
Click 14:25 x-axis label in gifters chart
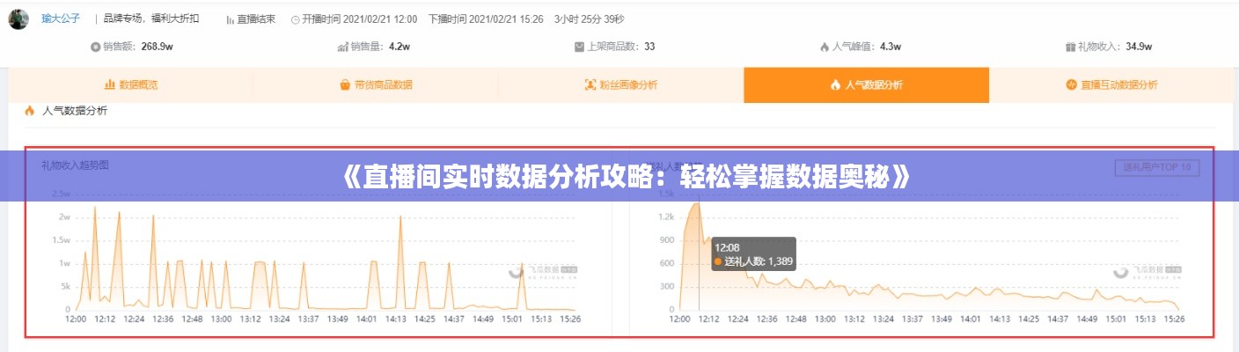(1030, 319)
